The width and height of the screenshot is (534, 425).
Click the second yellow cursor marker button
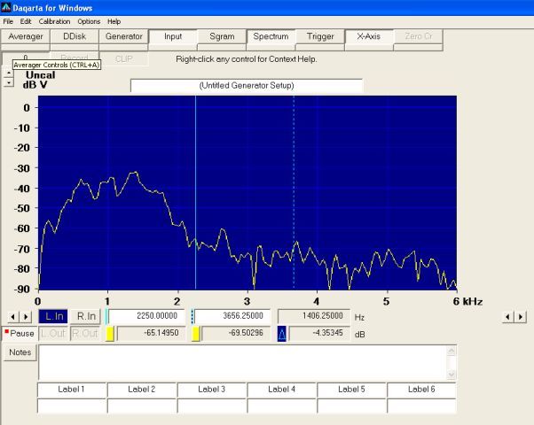click(197, 334)
